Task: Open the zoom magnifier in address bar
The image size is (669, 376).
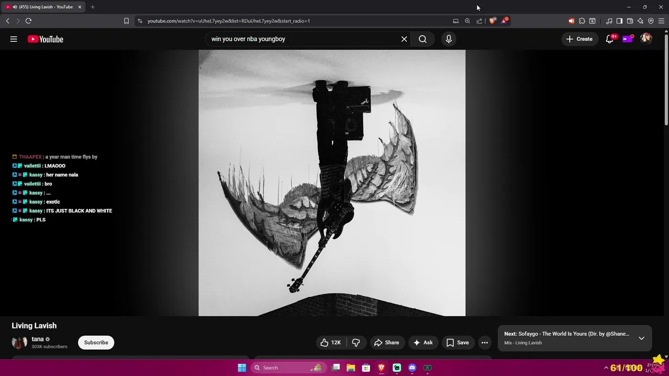Action: (467, 21)
